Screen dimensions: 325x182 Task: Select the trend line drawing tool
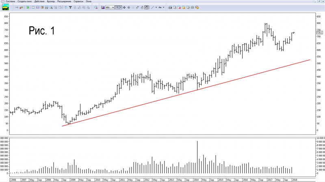(153, 7)
